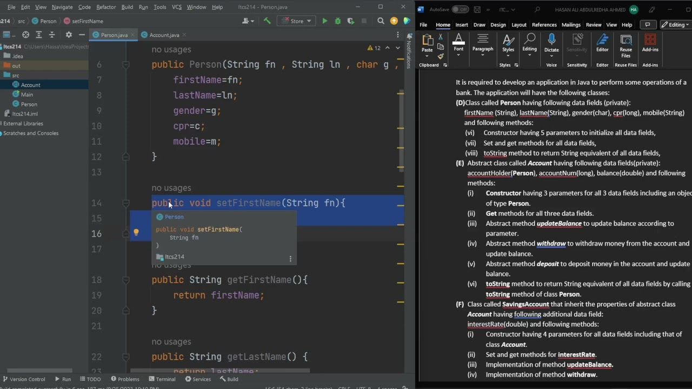Switch to Word Insert ribbon tab

462,25
